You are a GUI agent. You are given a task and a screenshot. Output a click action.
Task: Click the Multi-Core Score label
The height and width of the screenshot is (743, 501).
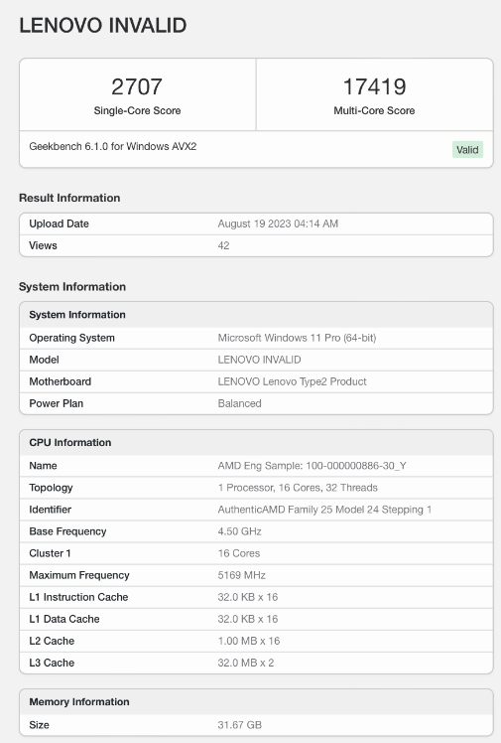374,110
